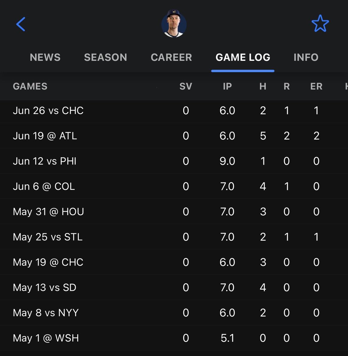Screen dimensions: 348x356
Task: View the May 31 @ HOU game
Action: pos(174,212)
